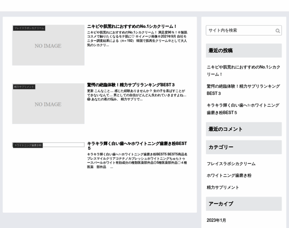This screenshot has height=228, width=289.
Task: Click the 最近の投稿 widget heading
Action: pyautogui.click(x=244, y=51)
